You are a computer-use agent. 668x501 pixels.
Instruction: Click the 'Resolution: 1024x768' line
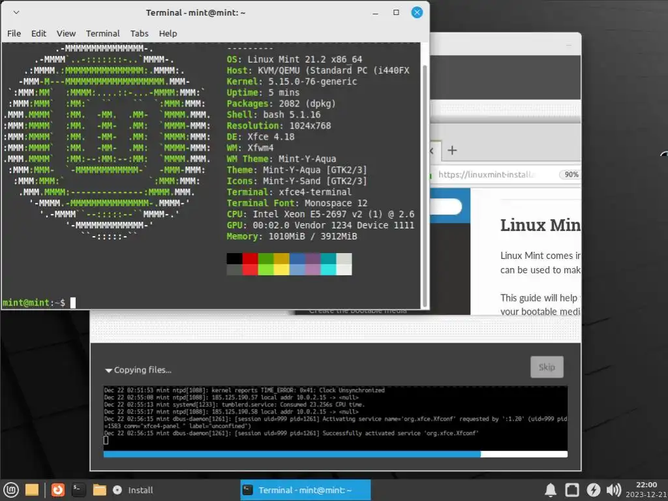(279, 126)
